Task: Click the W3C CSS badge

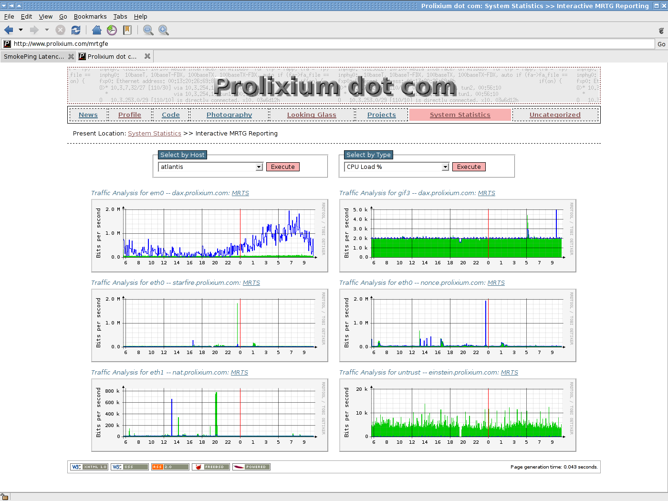Action: coord(130,467)
